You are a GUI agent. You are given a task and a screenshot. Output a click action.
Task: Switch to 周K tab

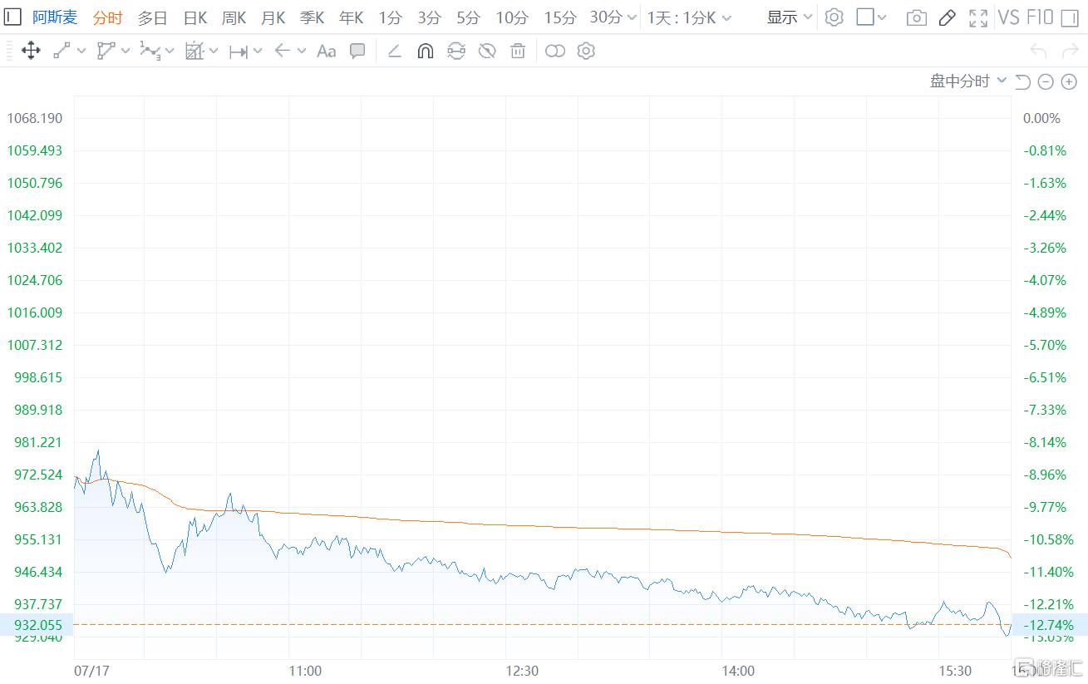tap(234, 17)
